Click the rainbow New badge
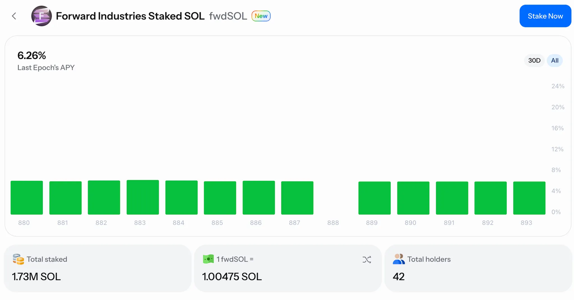The height and width of the screenshot is (300, 574). pyautogui.click(x=261, y=16)
